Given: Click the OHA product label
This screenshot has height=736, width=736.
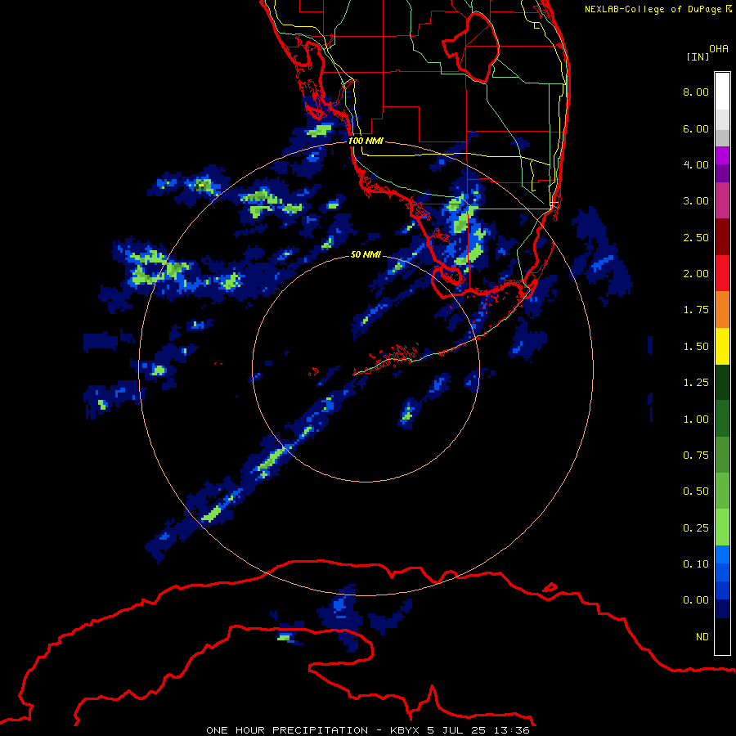Looking at the screenshot, I should 719,49.
